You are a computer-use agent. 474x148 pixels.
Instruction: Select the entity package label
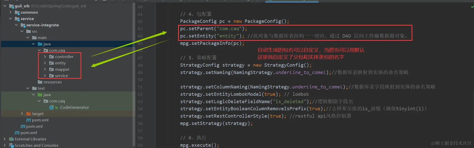coord(60,63)
